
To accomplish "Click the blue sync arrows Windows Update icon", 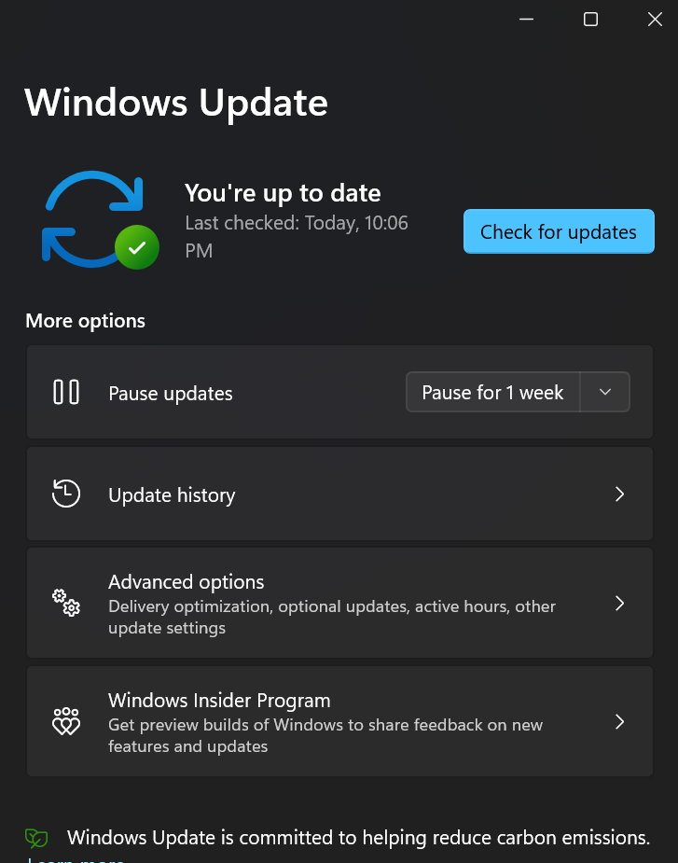I will 93,218.
